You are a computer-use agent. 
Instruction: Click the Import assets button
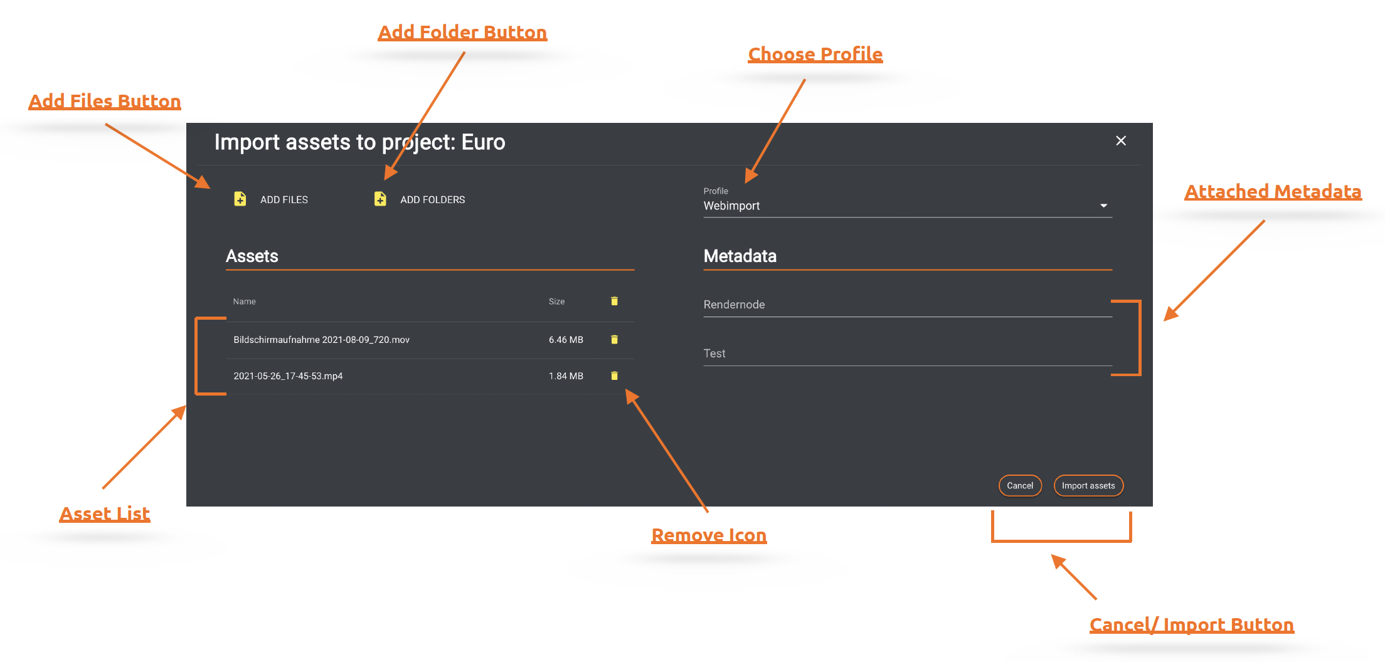pyautogui.click(x=1088, y=486)
